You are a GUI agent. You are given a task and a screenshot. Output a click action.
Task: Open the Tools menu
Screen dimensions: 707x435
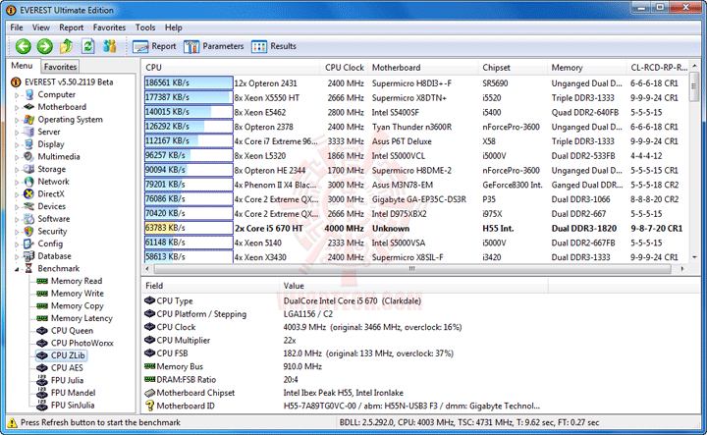(x=145, y=27)
